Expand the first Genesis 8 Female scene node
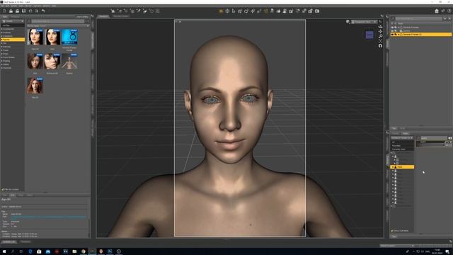Image resolution: width=453 pixels, height=255 pixels. point(398,27)
